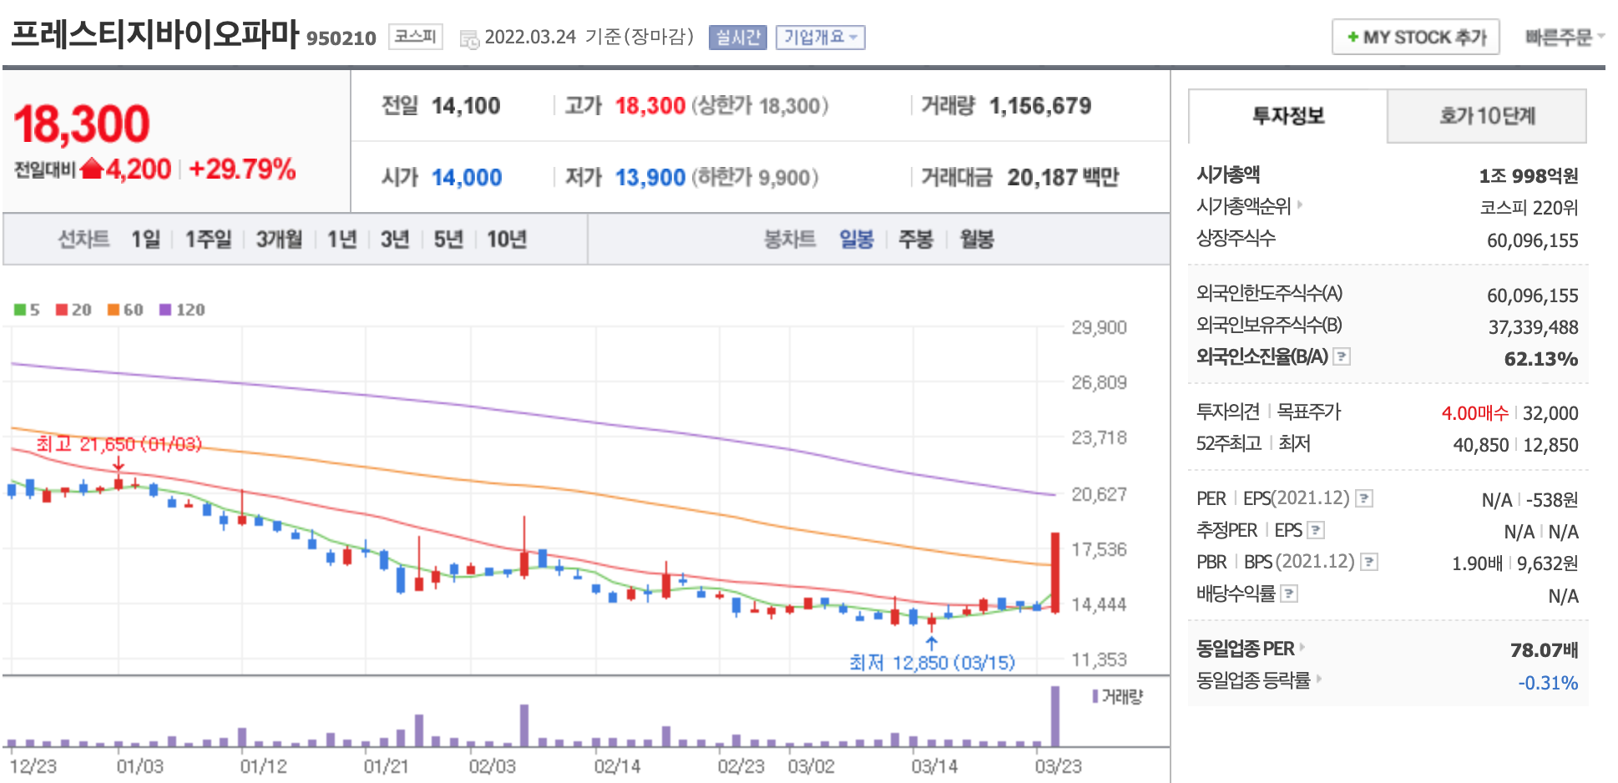The width and height of the screenshot is (1618, 783).
Task: Click the company name 프레스티지바이오파마
Action: point(155,33)
